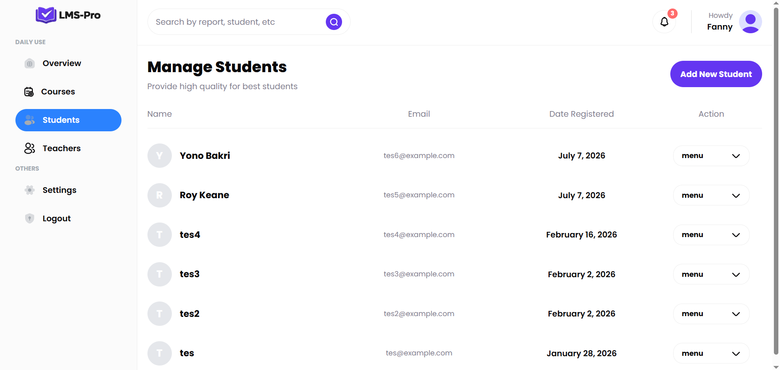Open Fanny's user avatar
780x370 pixels.
click(x=750, y=22)
